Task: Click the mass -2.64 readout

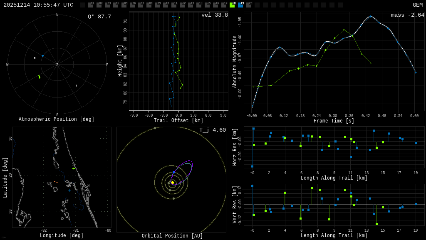Action: (407, 15)
